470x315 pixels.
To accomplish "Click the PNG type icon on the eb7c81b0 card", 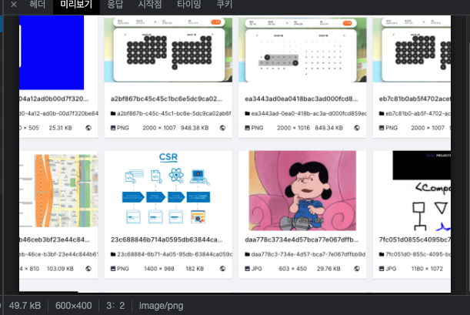I will pyautogui.click(x=382, y=128).
